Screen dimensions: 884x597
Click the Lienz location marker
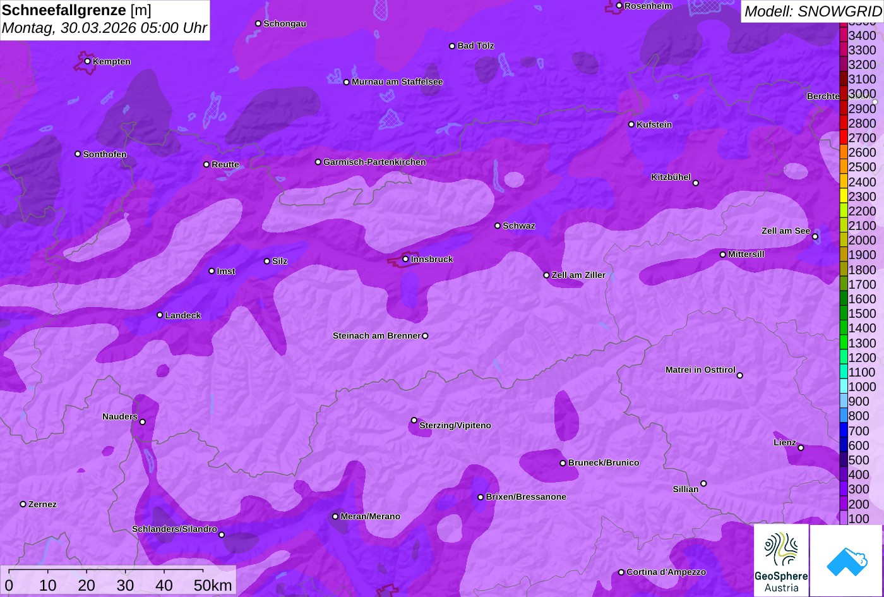[801, 448]
